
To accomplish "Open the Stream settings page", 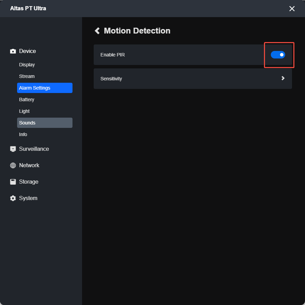I will click(27, 76).
